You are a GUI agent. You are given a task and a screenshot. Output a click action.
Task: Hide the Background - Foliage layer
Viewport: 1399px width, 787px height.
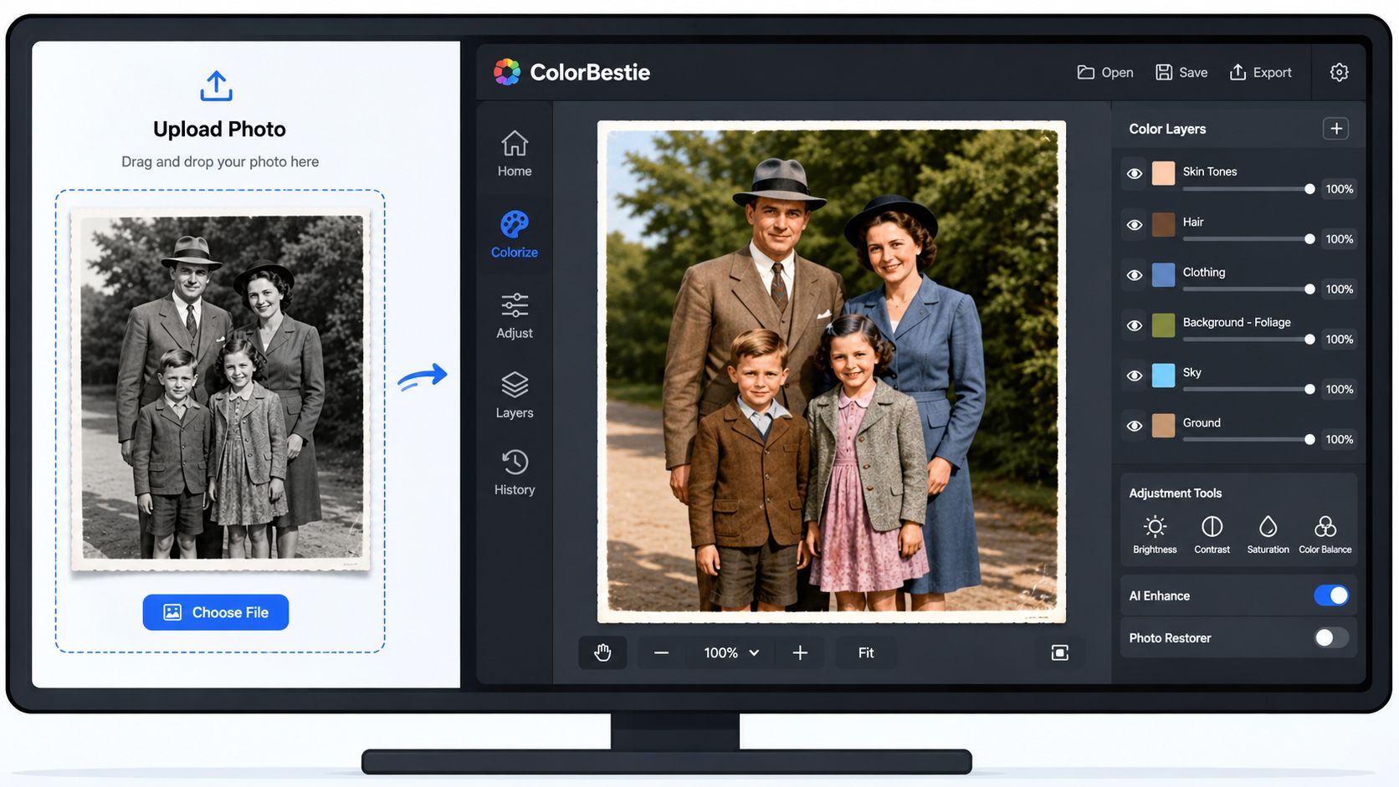(1134, 325)
